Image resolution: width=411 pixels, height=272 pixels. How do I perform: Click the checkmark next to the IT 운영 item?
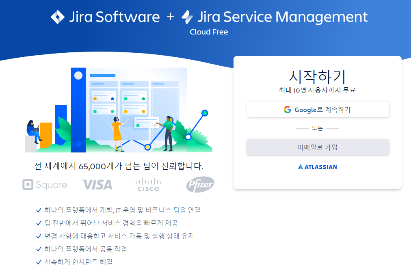click(x=39, y=210)
